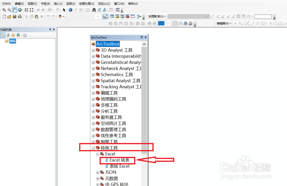Select the Zoom In tool
This screenshot has width=287, height=186.
tap(4, 10)
